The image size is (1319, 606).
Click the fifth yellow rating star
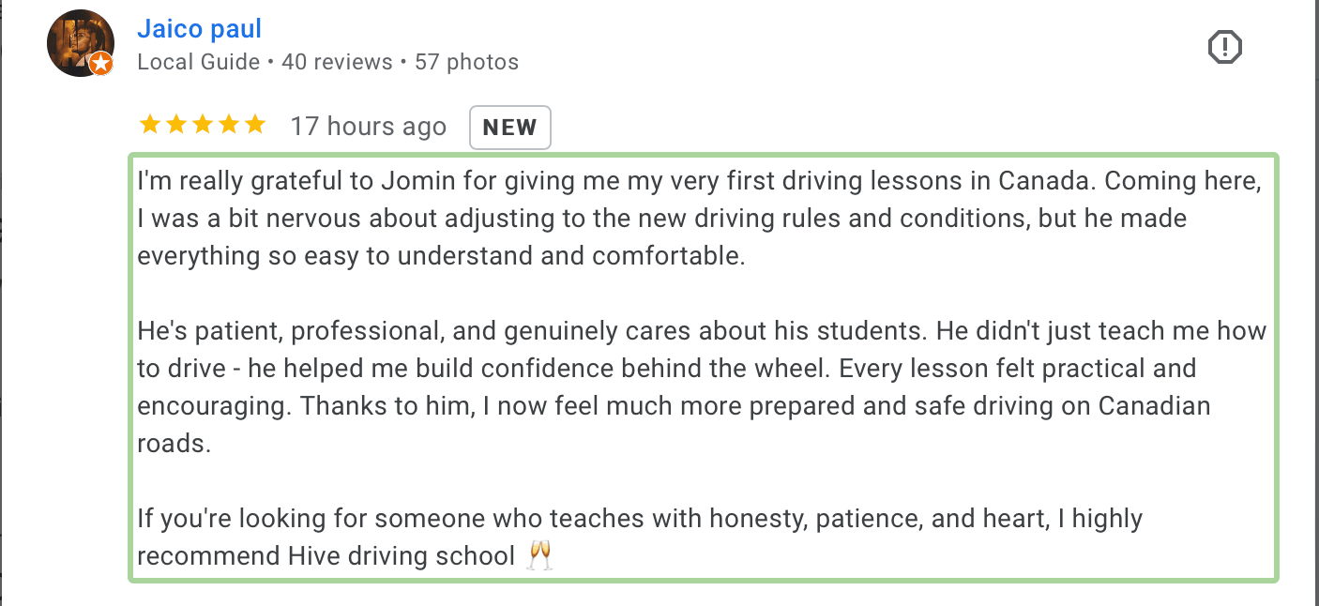255,125
